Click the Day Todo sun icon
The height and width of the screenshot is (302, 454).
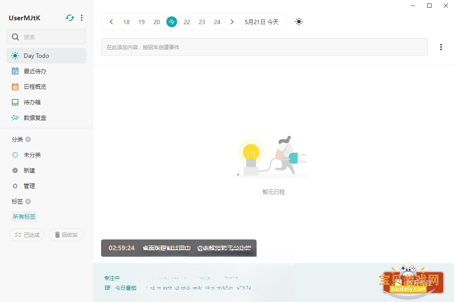click(x=15, y=56)
